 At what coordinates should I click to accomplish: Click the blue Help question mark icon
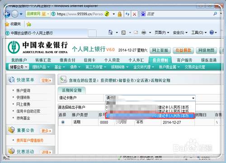coord(212,32)
